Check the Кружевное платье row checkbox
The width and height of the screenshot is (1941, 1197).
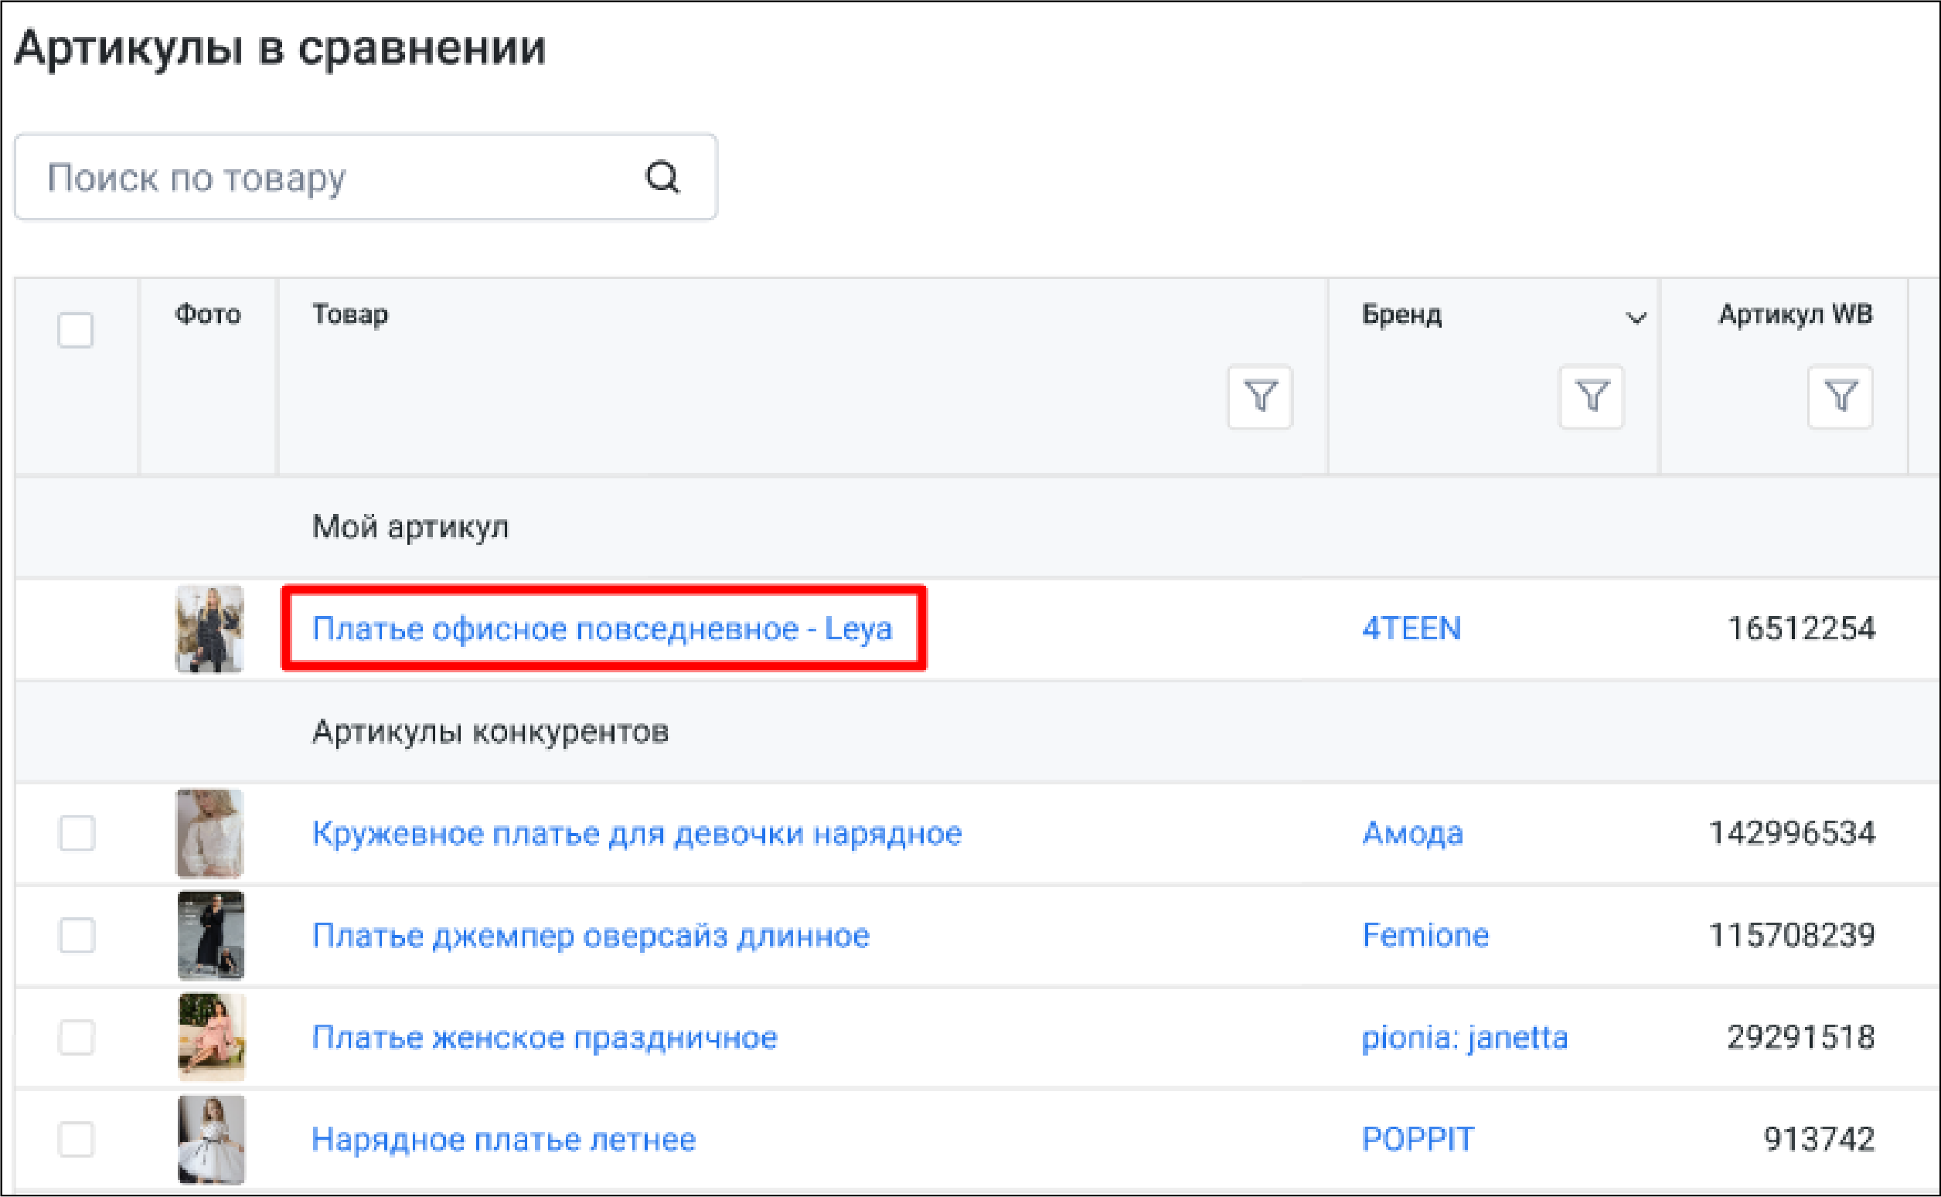click(x=77, y=833)
